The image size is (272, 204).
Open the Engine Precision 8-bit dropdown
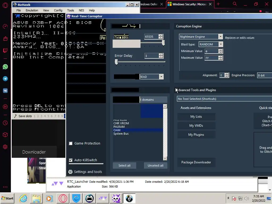264,75
